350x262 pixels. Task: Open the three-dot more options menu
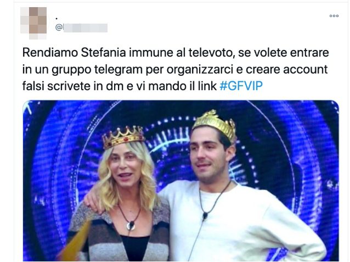[x=334, y=16]
